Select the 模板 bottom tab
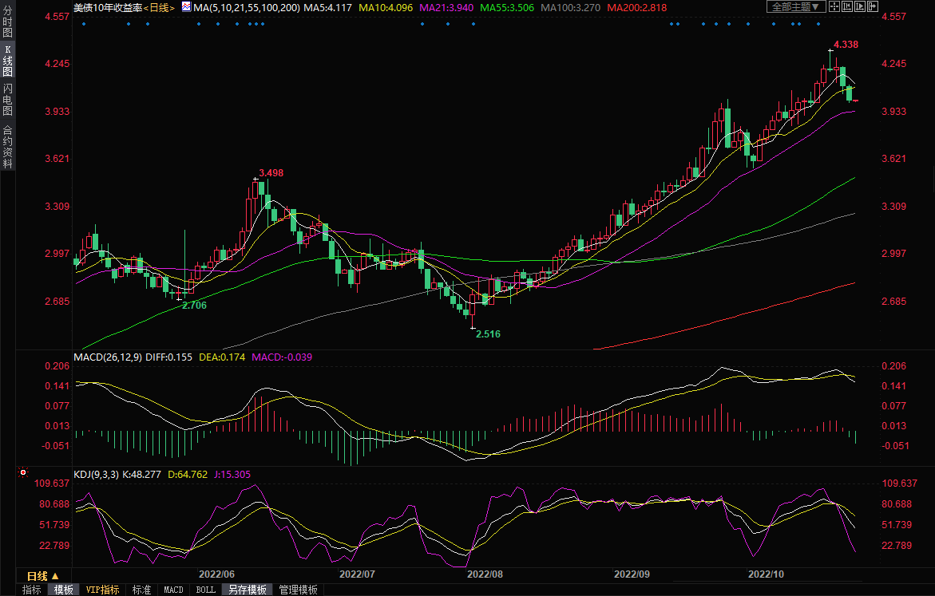This screenshot has height=596, width=935. [x=63, y=590]
